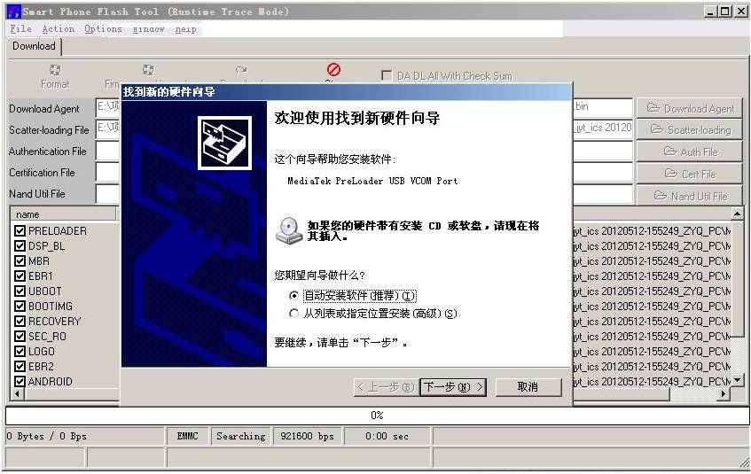
Task: Uncheck the EBR1 partition checkbox
Action: (x=20, y=276)
